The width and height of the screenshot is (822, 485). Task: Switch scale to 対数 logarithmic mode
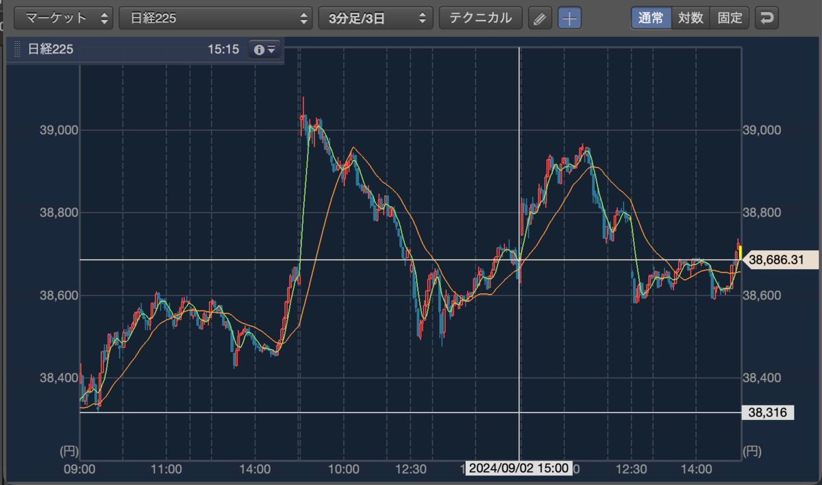(690, 18)
